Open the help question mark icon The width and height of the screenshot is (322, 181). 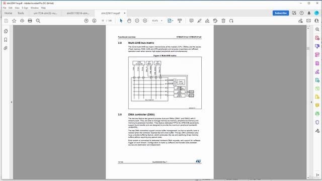click(301, 13)
